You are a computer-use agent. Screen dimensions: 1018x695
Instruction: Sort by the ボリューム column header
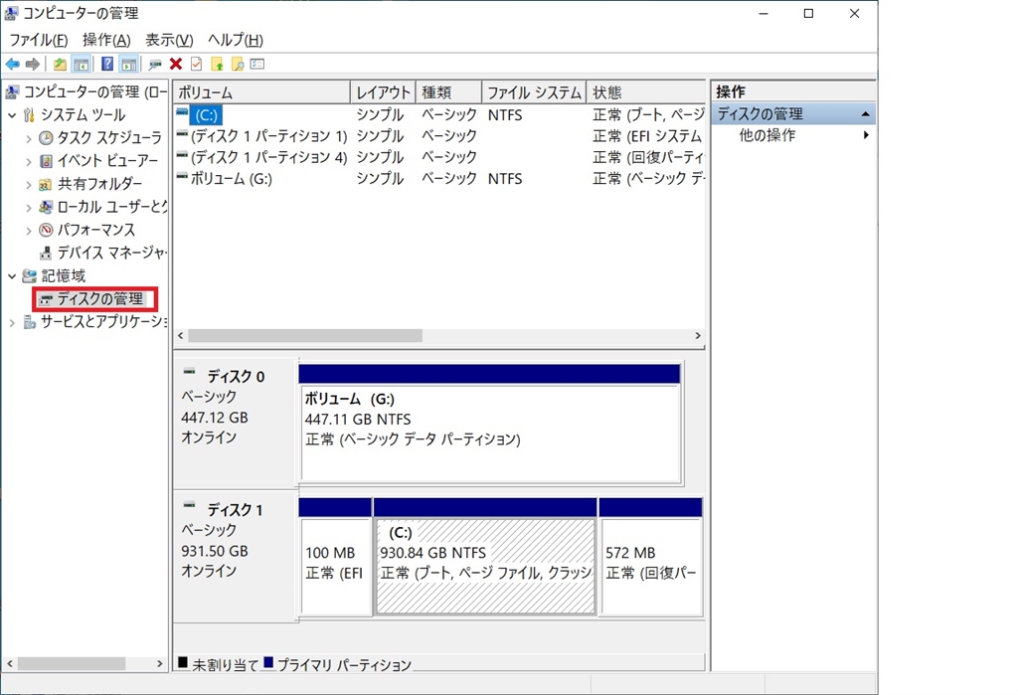click(261, 92)
